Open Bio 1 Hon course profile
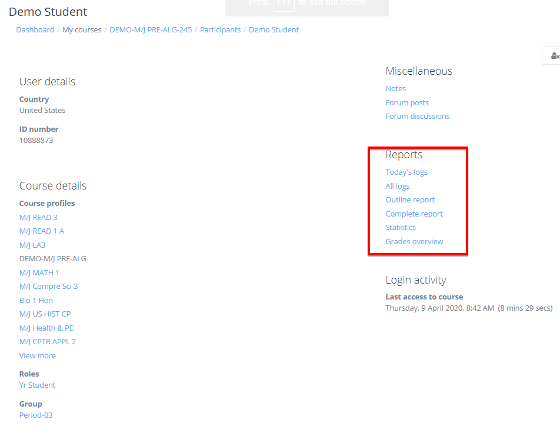 [x=36, y=301]
